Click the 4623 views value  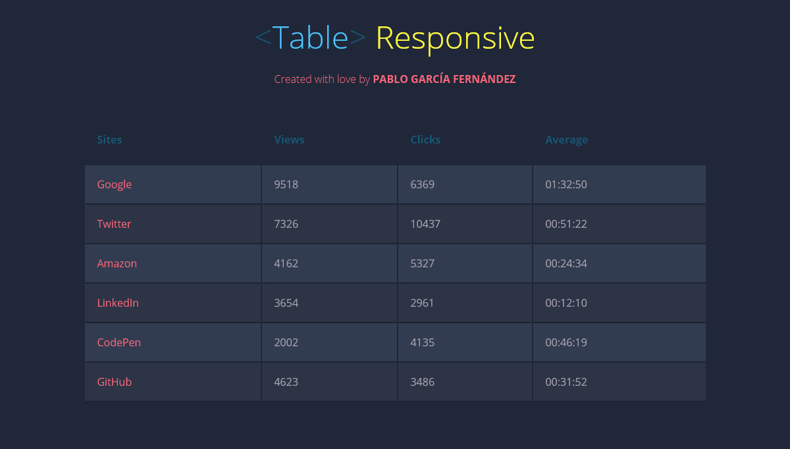click(286, 382)
